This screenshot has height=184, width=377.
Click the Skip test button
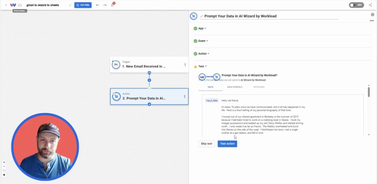pos(207,144)
